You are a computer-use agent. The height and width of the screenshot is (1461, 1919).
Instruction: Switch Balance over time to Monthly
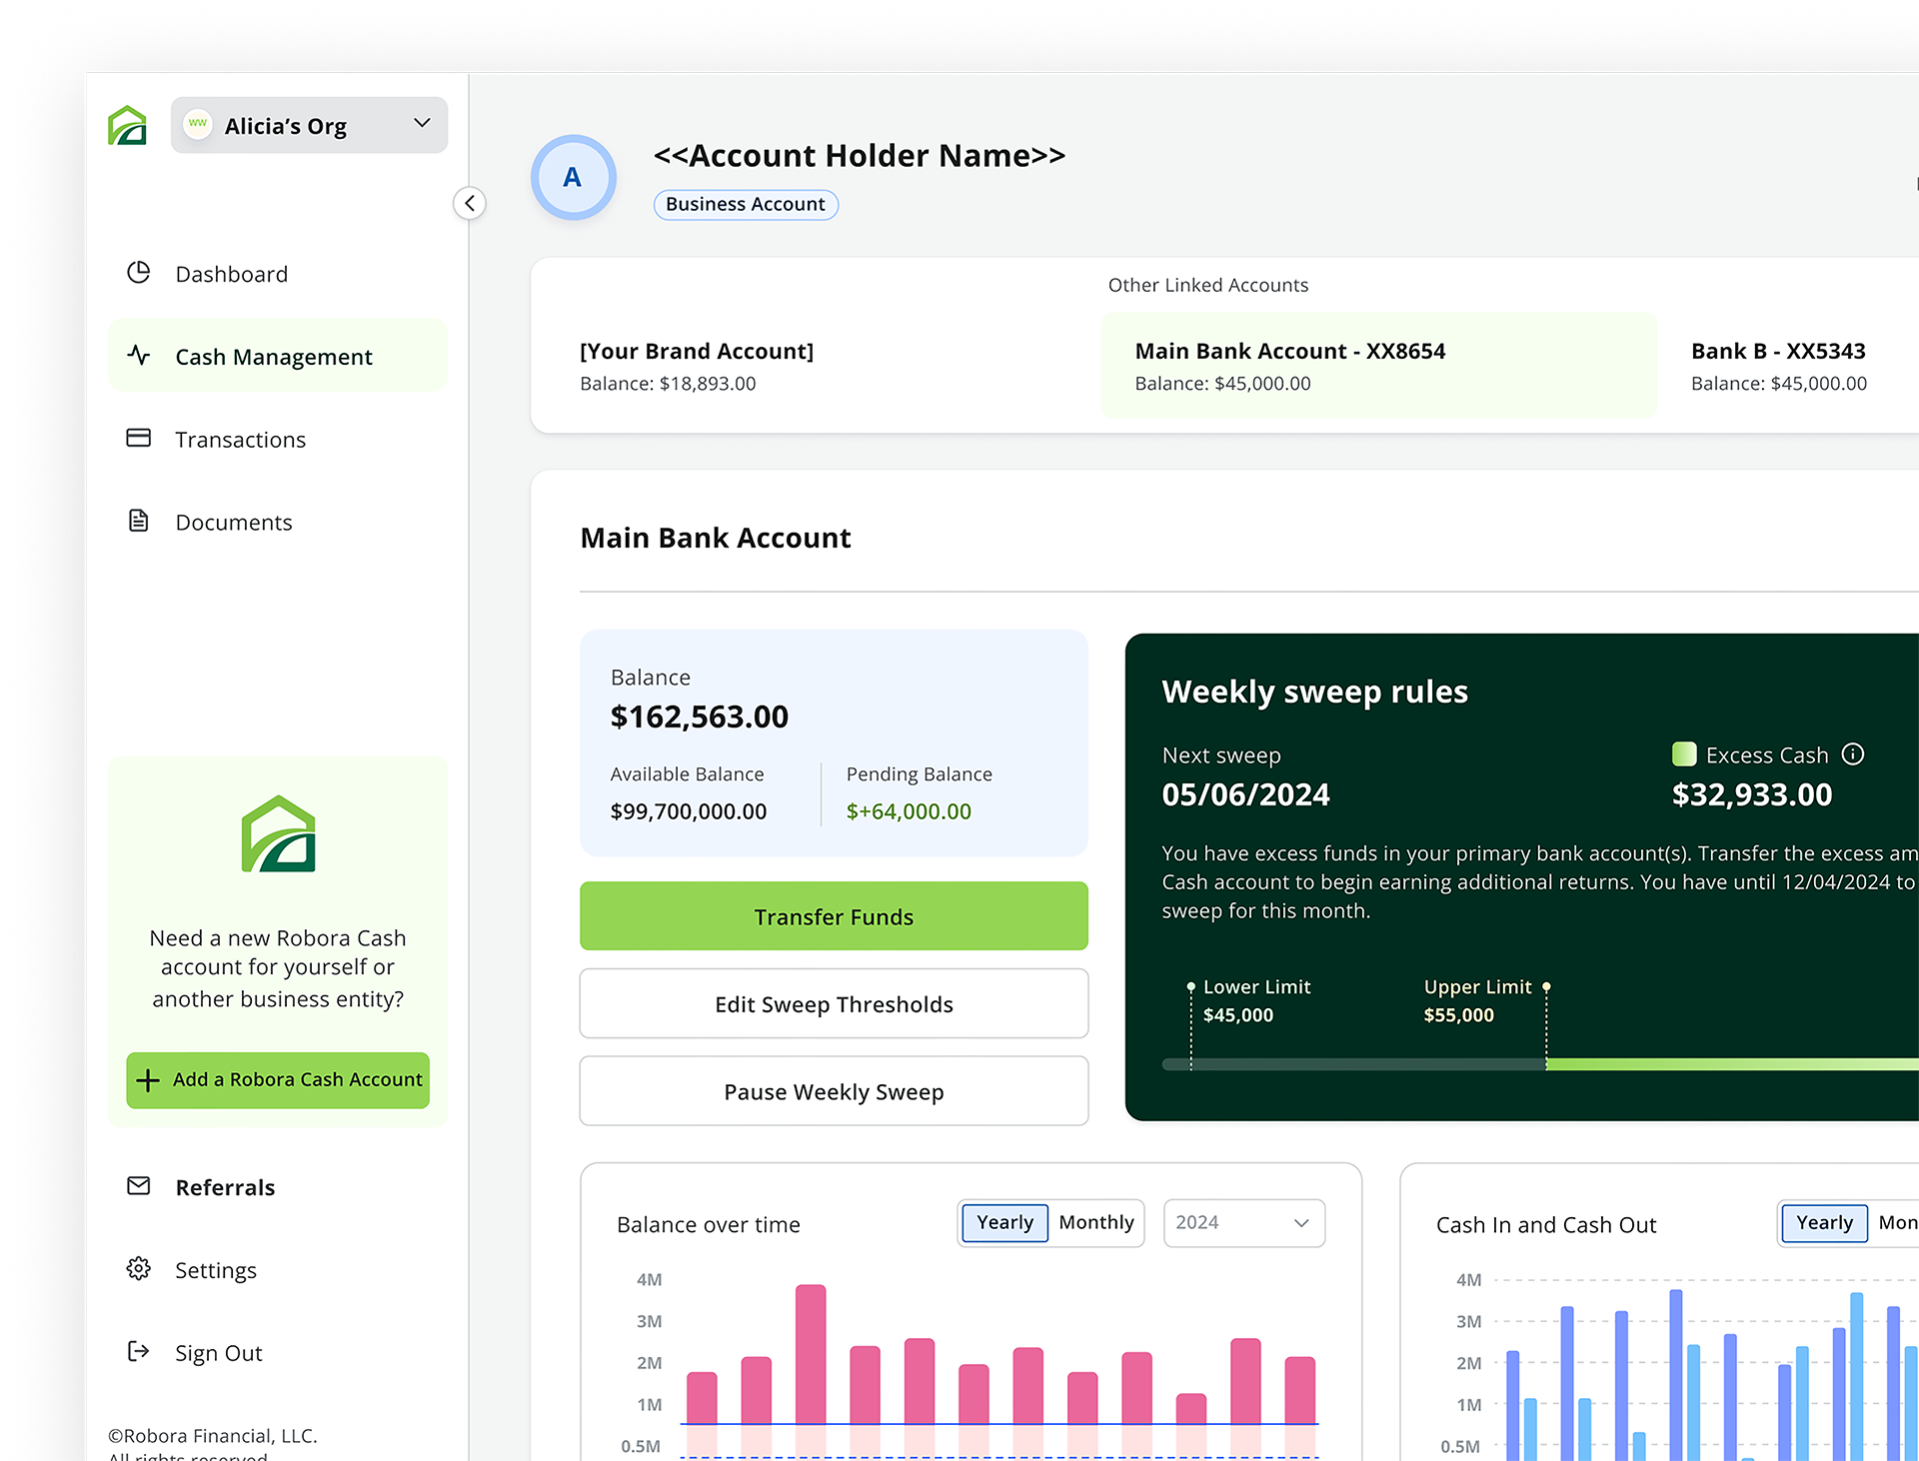(x=1095, y=1223)
